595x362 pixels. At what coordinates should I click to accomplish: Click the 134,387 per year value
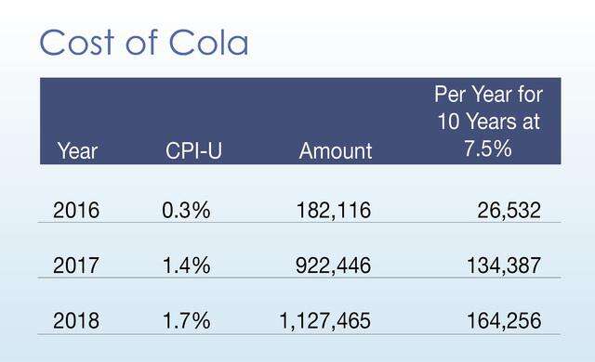click(x=504, y=265)
